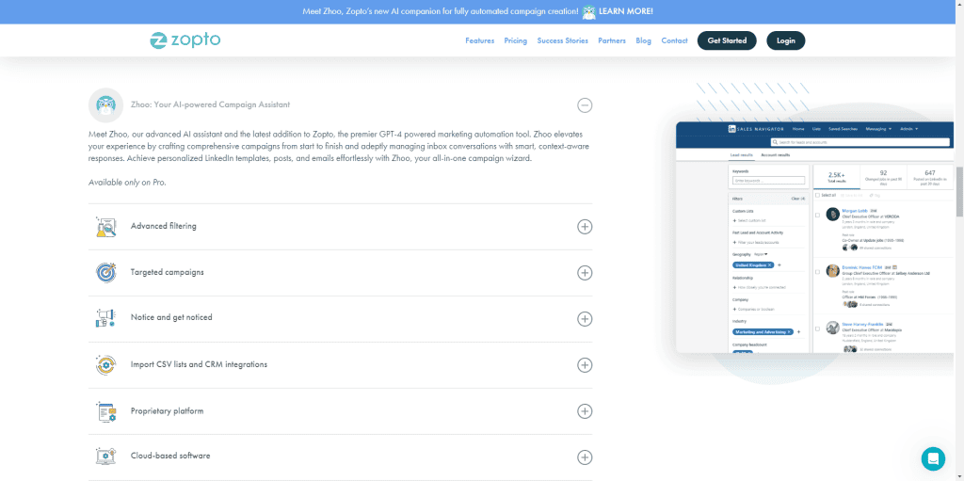
Task: Click the Login button
Action: coord(786,40)
